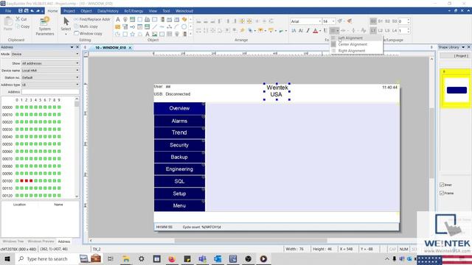This screenshot has height=265, width=472.
Task: Select state S1 toggle
Action: click(x=381, y=21)
